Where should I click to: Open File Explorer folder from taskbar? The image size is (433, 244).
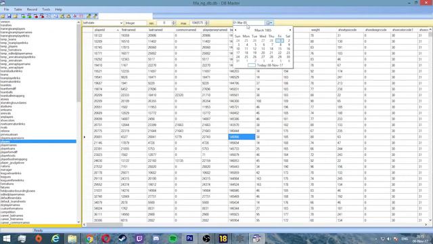click(72, 239)
